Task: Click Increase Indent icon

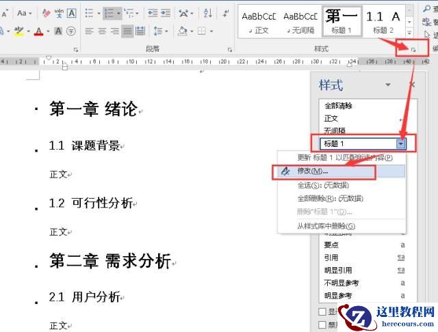Action: click(166, 13)
